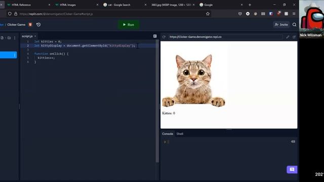Click the tracking protection shield icon
This screenshot has height=182, width=324.
pos(10,14)
